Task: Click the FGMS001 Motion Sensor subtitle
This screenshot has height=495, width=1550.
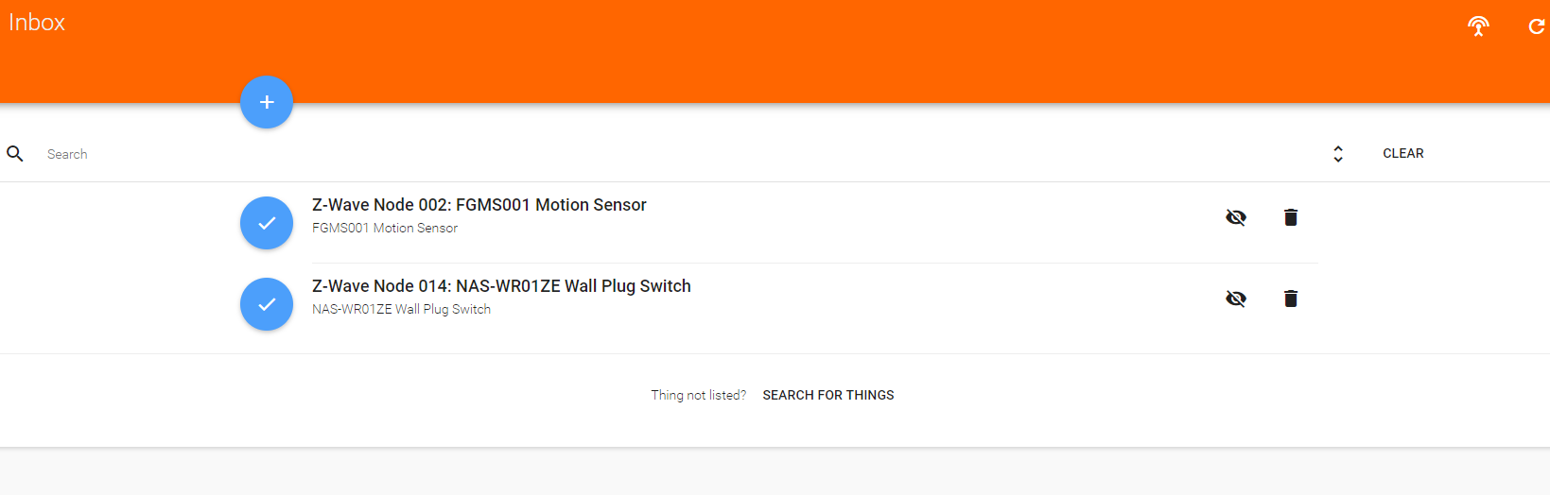Action: [385, 228]
